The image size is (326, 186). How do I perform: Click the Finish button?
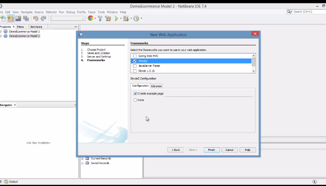click(212, 150)
